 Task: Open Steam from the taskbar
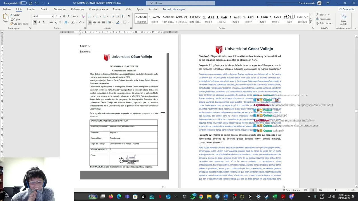click(266, 197)
